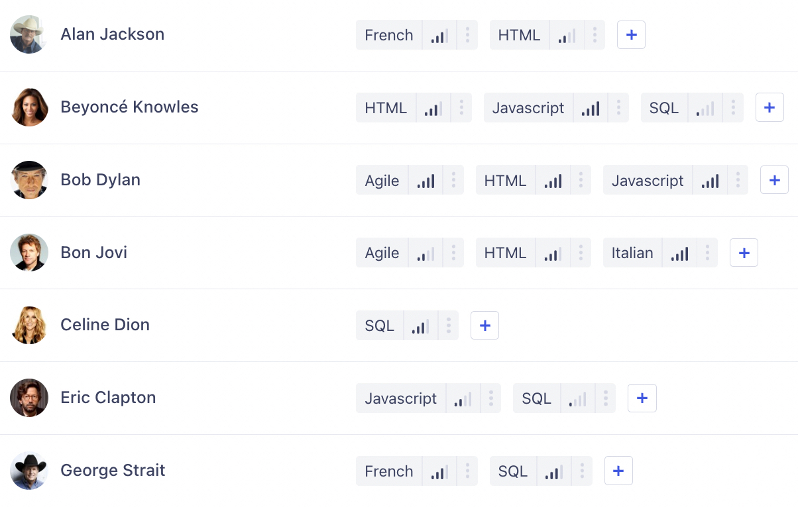Add a new skill for Celine Dion
The height and width of the screenshot is (507, 798).
tap(484, 326)
